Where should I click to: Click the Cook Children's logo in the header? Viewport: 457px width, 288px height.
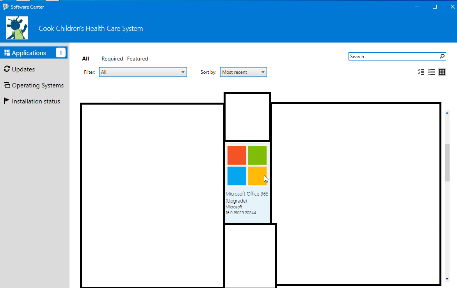click(x=16, y=28)
